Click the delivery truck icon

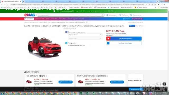pos(66,32)
